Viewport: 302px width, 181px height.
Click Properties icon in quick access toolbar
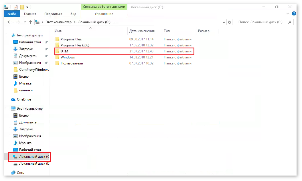pyautogui.click(x=16, y=7)
